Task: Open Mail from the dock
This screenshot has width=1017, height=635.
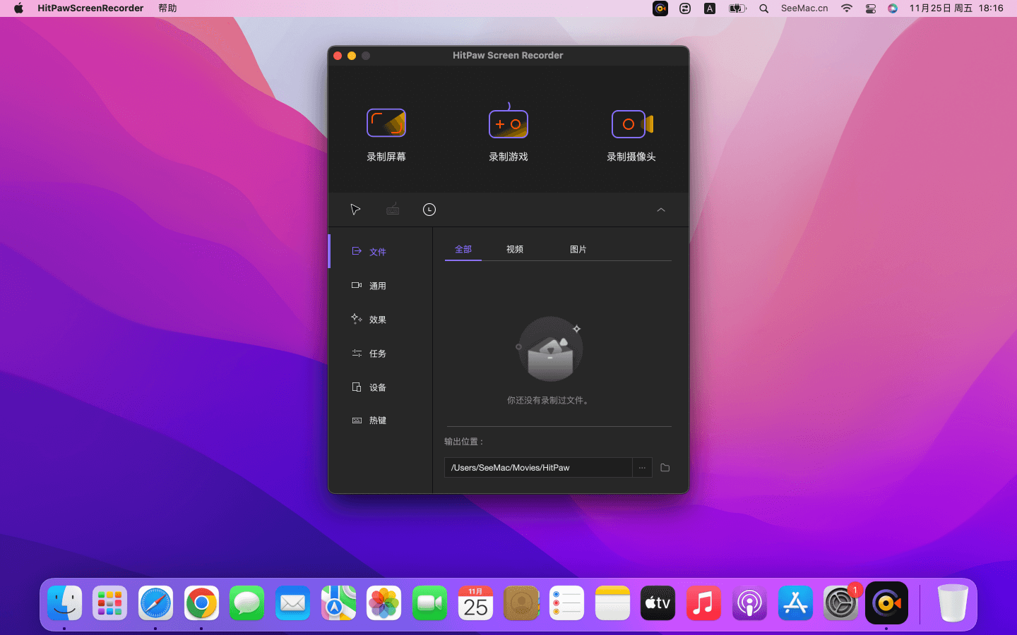Action: [292, 603]
